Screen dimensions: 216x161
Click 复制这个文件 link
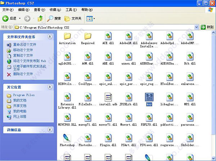[23, 56]
